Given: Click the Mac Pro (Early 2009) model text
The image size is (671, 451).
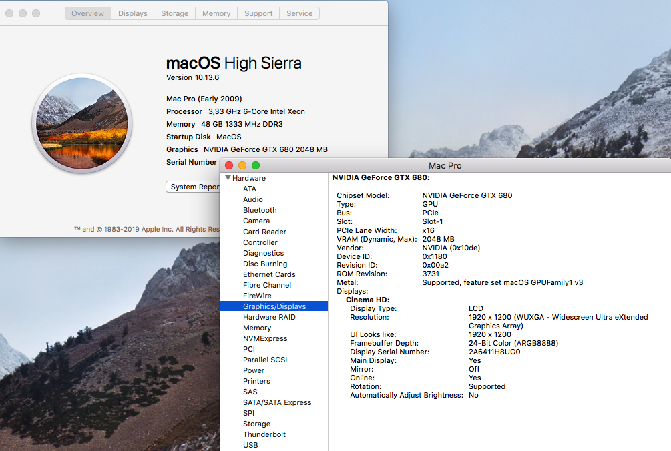Looking at the screenshot, I should point(204,99).
